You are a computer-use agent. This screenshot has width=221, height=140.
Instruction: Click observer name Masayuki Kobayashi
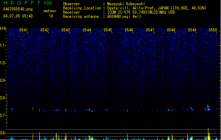click(126, 4)
